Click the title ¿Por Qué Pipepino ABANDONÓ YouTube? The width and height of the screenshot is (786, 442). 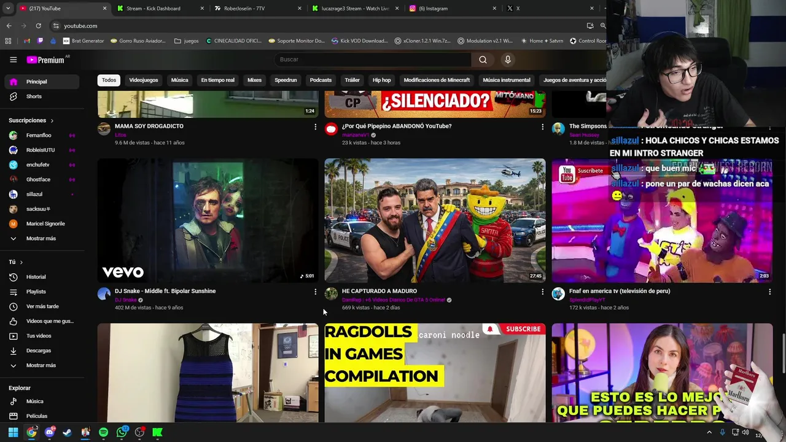point(397,126)
